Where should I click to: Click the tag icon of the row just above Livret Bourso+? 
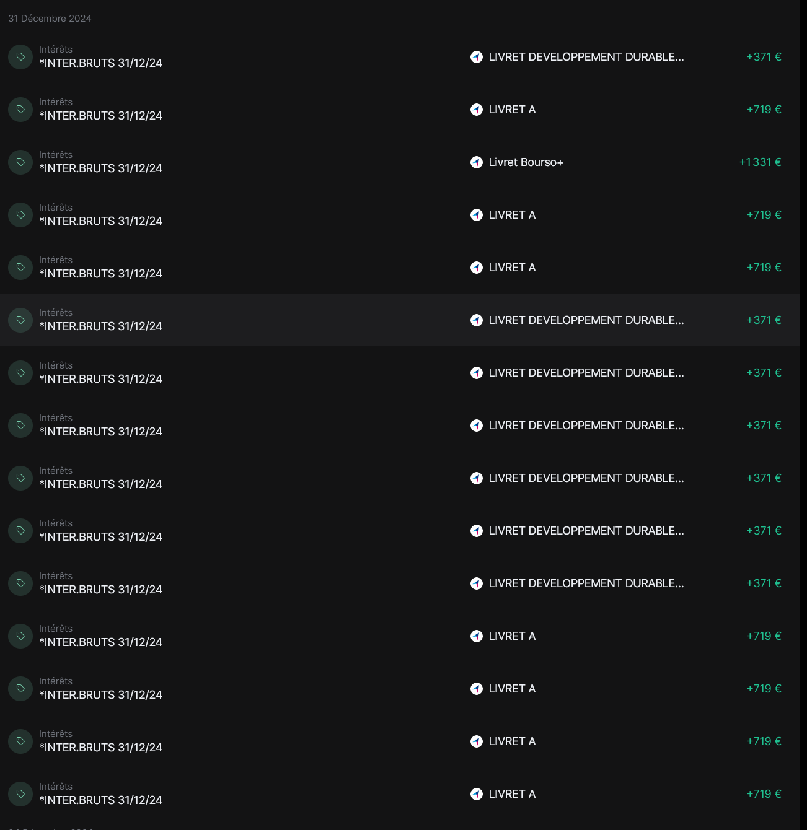[x=20, y=110]
